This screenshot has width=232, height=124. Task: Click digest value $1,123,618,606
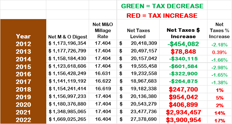point(67,66)
